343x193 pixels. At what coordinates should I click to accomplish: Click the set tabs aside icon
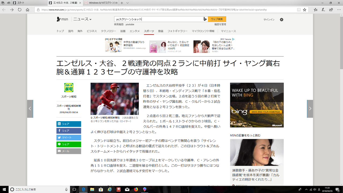9,3
